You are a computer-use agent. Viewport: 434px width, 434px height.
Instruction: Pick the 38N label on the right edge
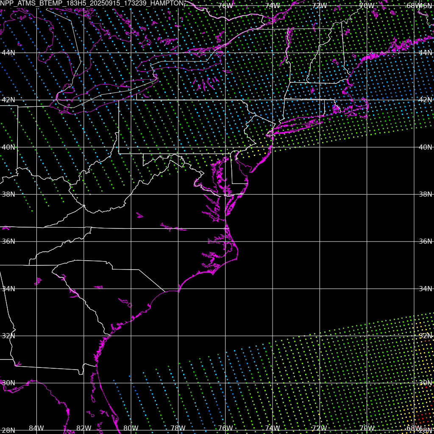[425, 194]
